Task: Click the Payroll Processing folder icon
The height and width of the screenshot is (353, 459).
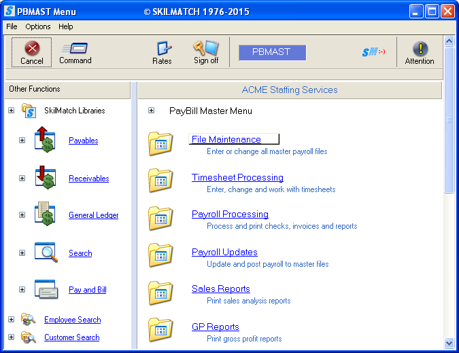Action: (x=160, y=219)
